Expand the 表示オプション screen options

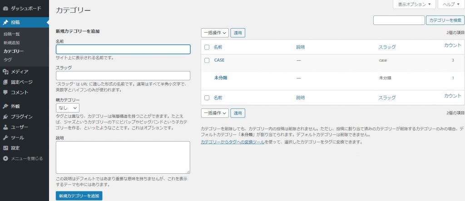click(x=414, y=5)
